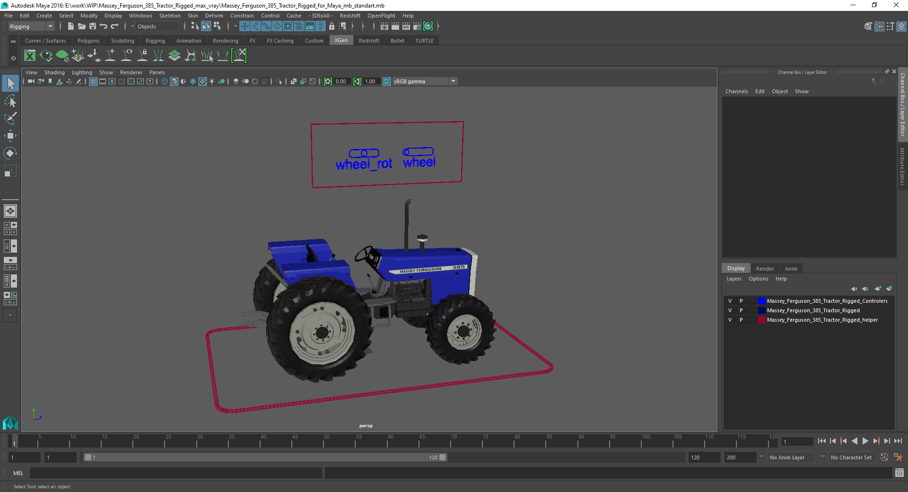Open Channels menu in Channel Box
The width and height of the screenshot is (908, 492).
[x=736, y=91]
